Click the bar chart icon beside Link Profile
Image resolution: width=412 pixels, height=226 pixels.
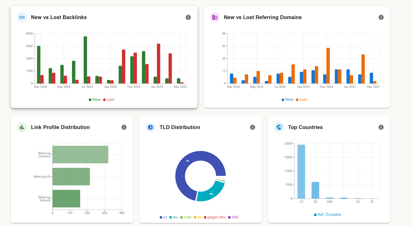pos(22,127)
